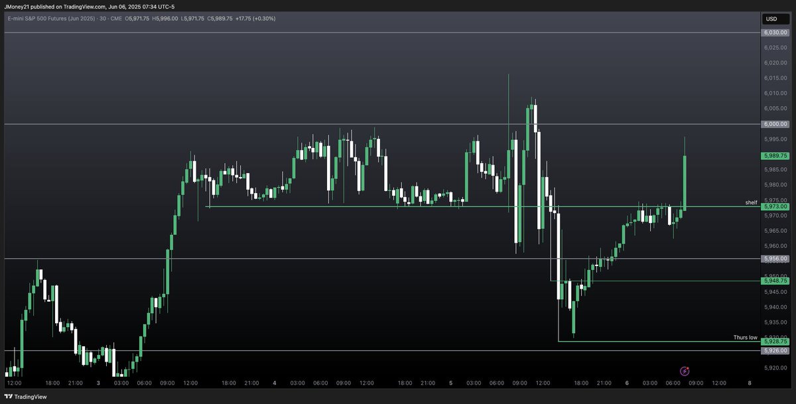
Task: Click the 5,973.00 shelf price tag
Action: [x=774, y=206]
